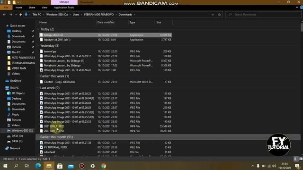Collapse the Last week (9) group
This screenshot has height=170, width=303.
tap(38, 88)
